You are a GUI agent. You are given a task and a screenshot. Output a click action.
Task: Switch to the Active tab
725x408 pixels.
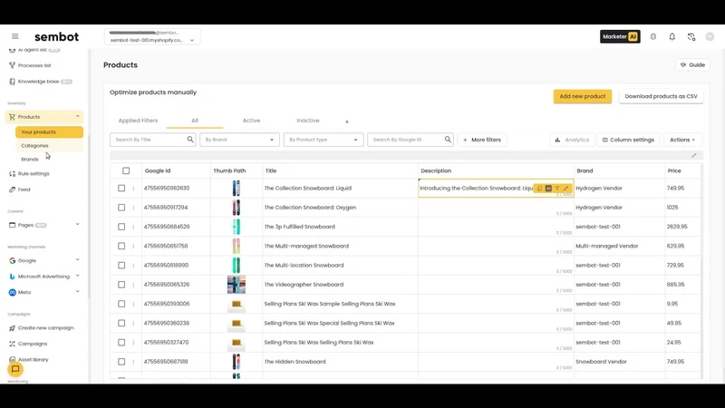[x=251, y=121]
